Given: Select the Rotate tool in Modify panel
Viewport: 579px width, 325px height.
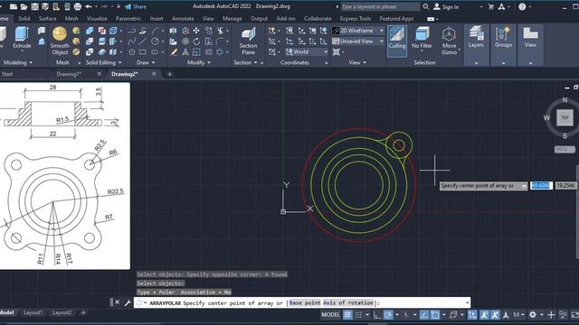Looking at the screenshot, I should [x=196, y=42].
